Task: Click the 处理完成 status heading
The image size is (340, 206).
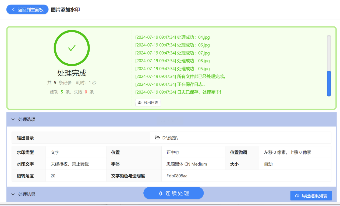Action: point(72,73)
